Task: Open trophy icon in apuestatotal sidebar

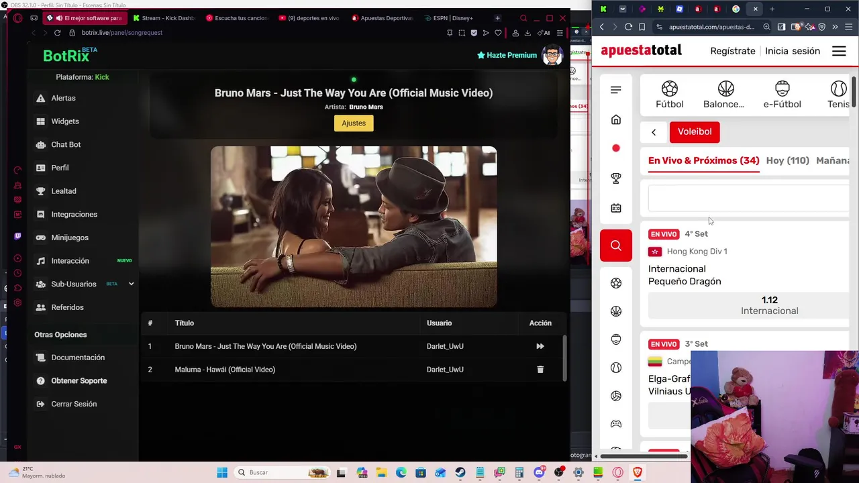Action: tap(616, 178)
